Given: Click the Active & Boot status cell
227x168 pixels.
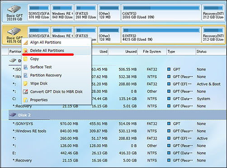Looking at the screenshot, I should point(208,84).
